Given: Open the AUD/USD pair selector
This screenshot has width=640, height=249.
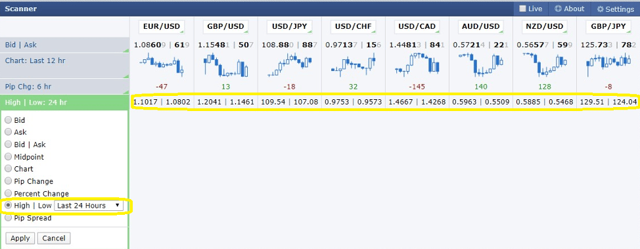Looking at the screenshot, I should coord(481,26).
